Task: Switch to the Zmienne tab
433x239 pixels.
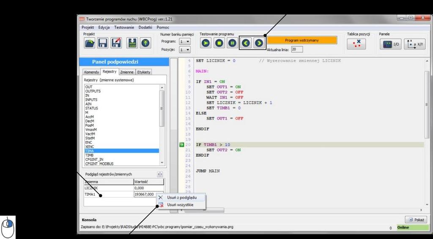Action: click(127, 72)
